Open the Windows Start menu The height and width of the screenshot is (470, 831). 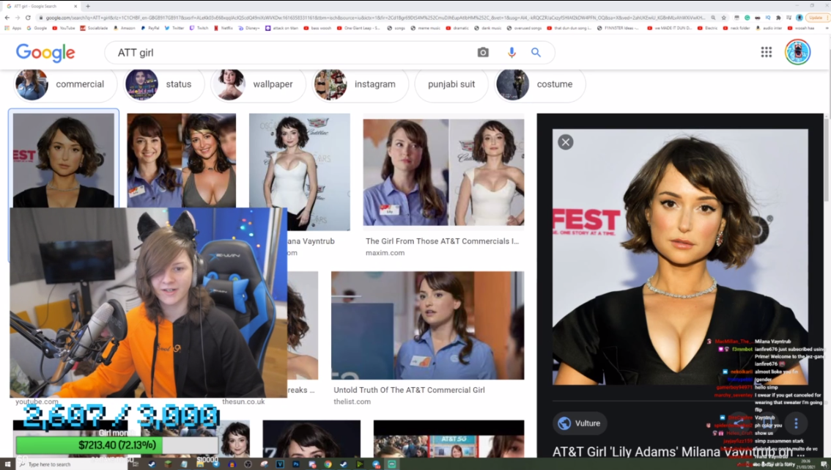7,464
